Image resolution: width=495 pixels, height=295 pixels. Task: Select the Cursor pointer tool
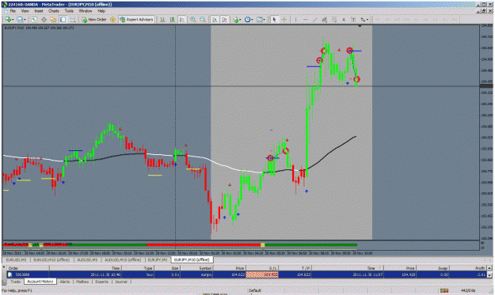(x=274, y=20)
